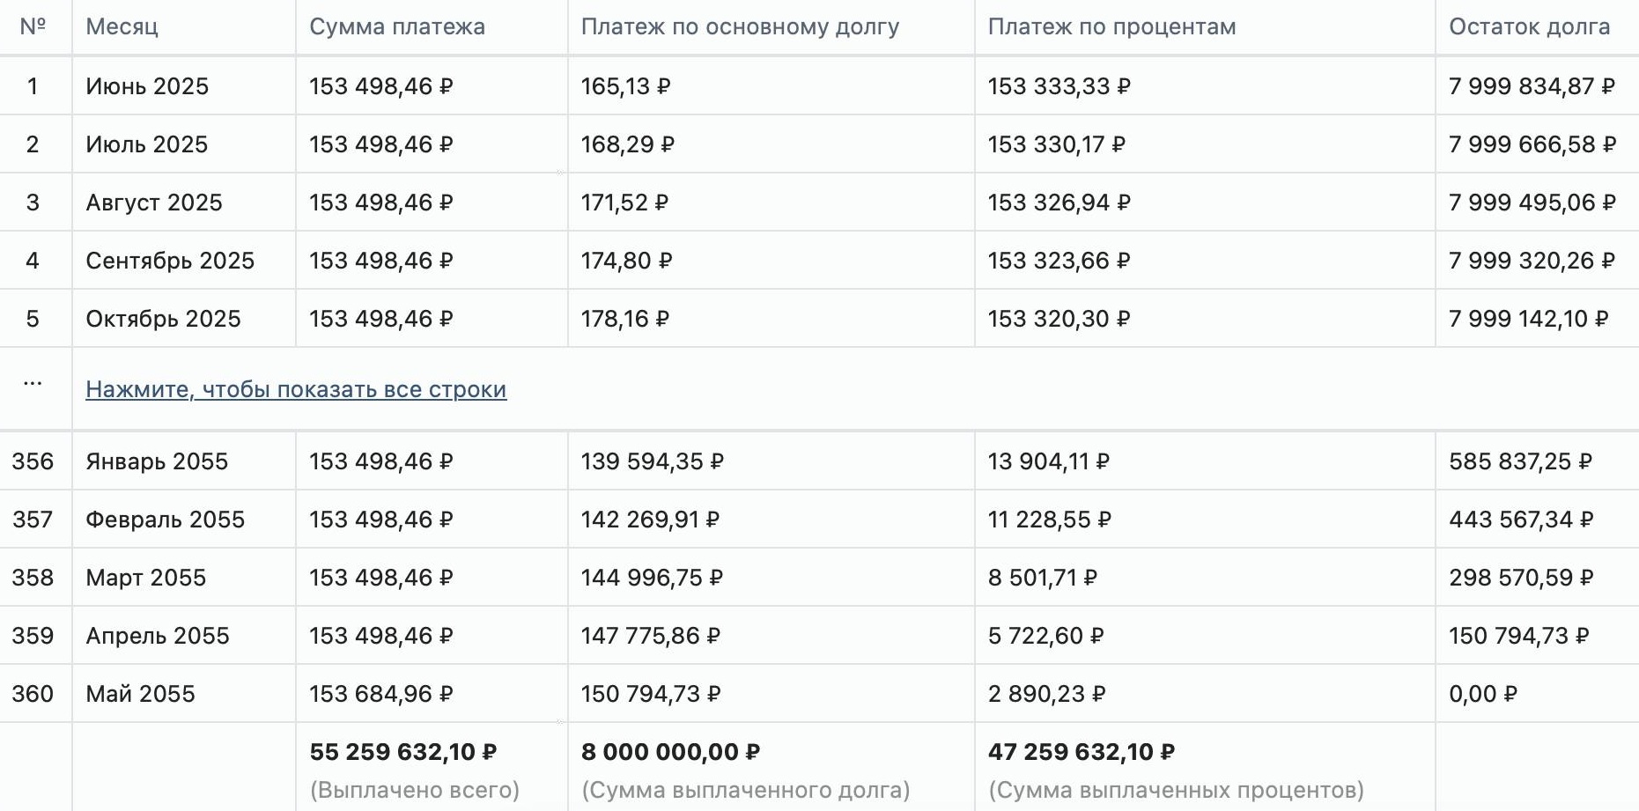Select remaining debt 298 570,59 ₽
The image size is (1639, 811).
(1522, 578)
